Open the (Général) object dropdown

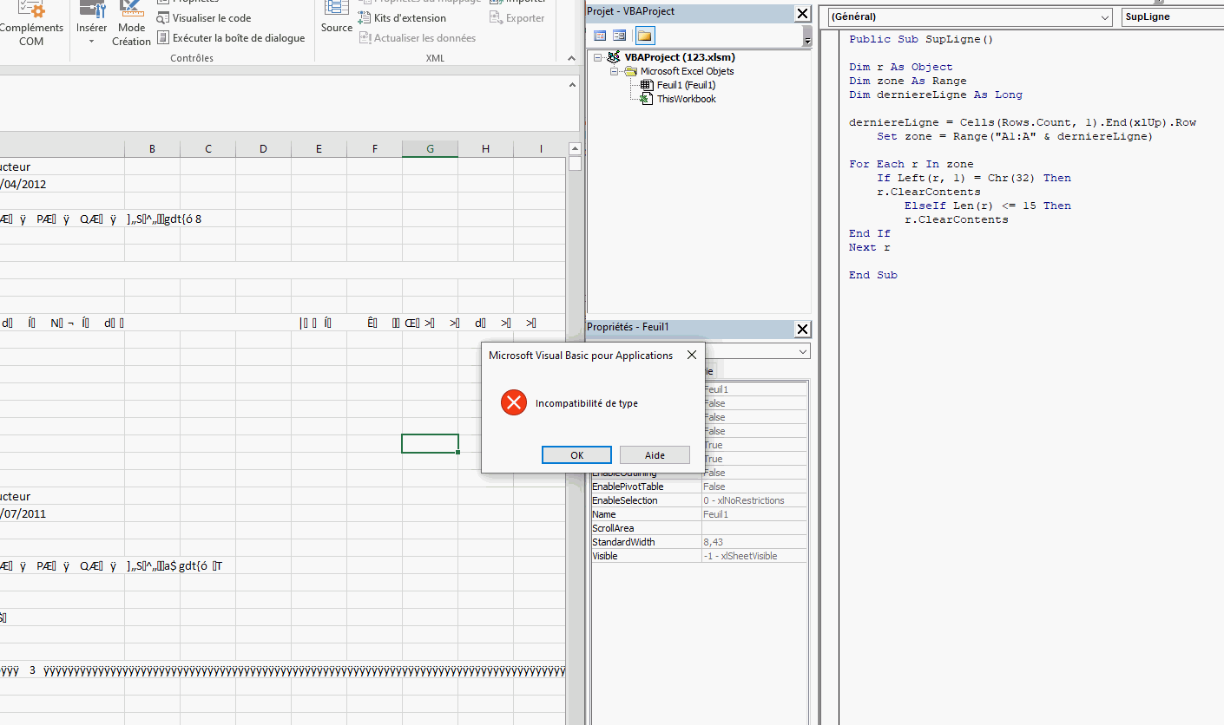coord(1104,17)
